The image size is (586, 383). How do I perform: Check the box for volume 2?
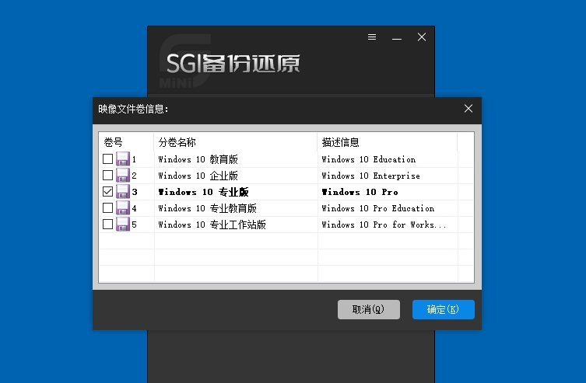click(x=107, y=176)
